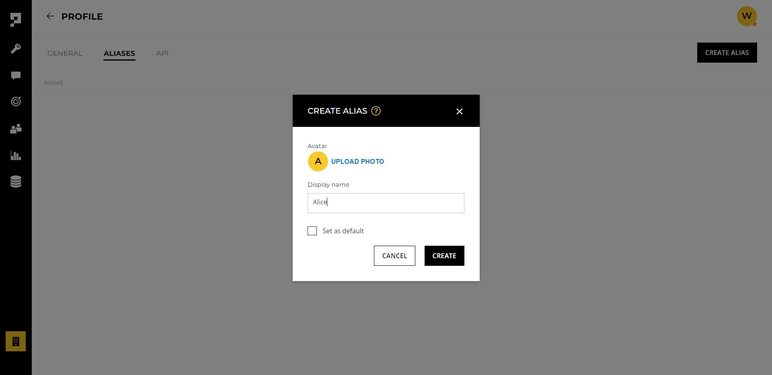
Task: Click the back arrow next to PROFILE
Action: coord(50,16)
